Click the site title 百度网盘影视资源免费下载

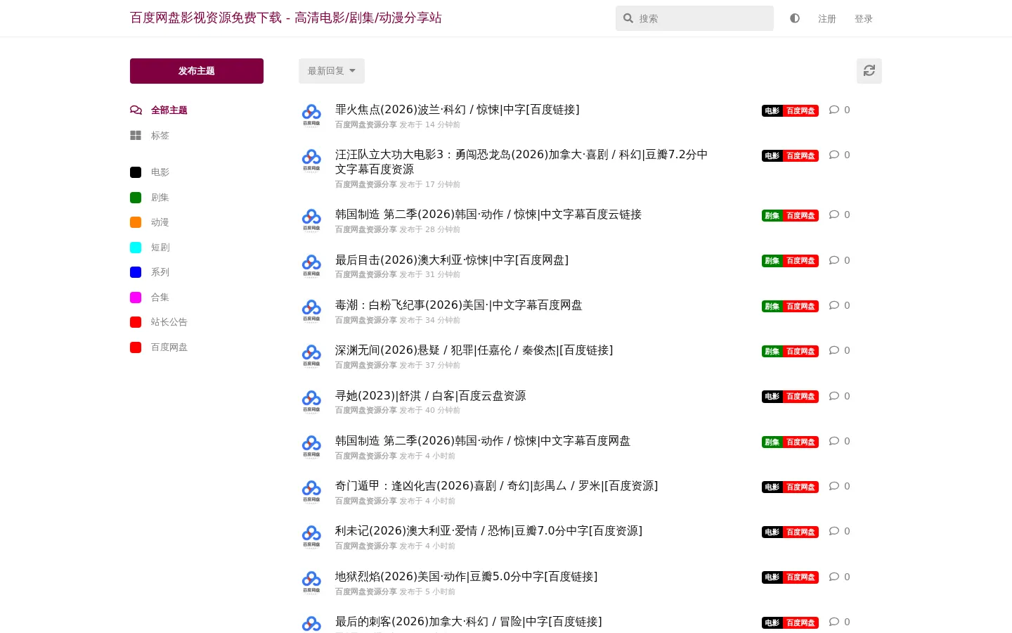click(285, 18)
